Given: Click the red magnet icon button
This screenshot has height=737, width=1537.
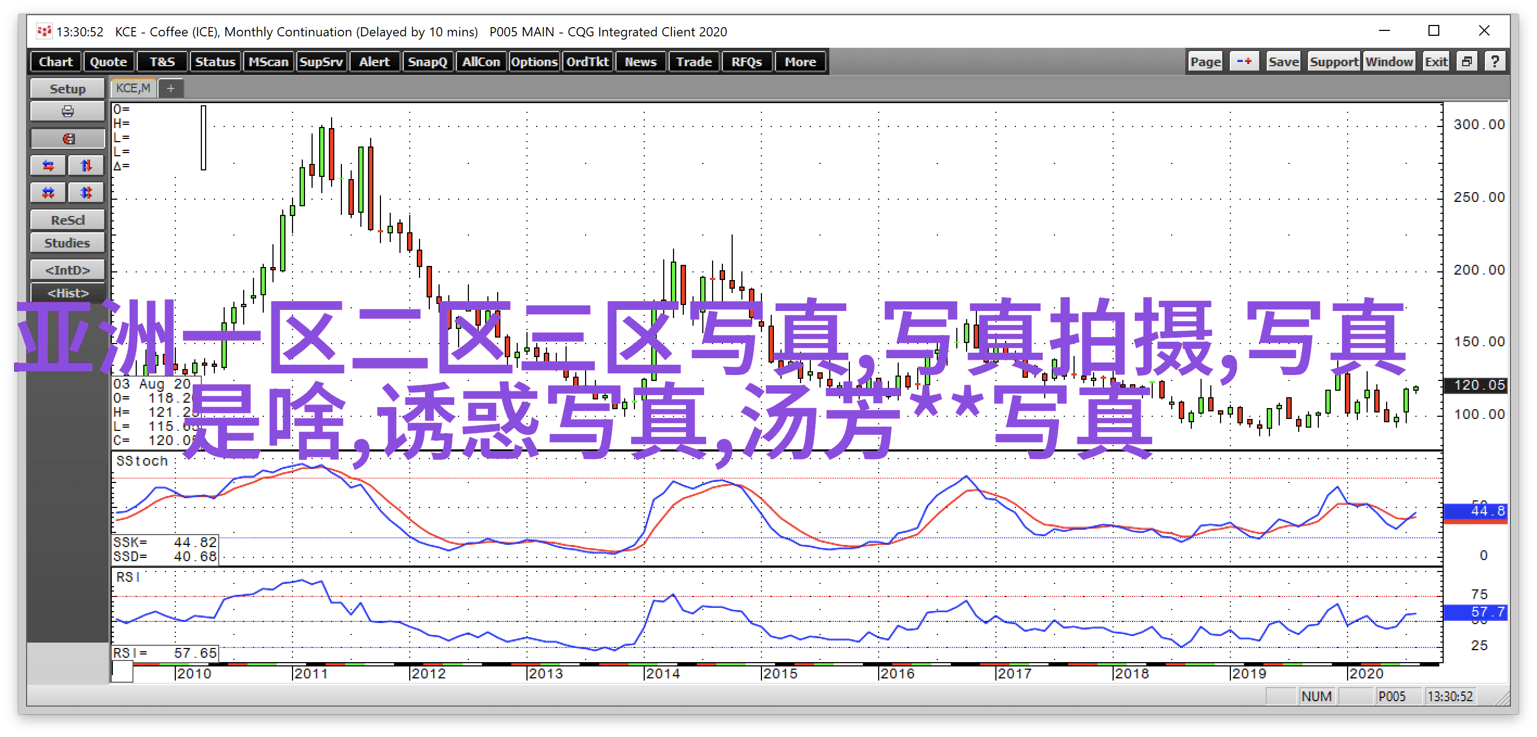Looking at the screenshot, I should click(67, 139).
